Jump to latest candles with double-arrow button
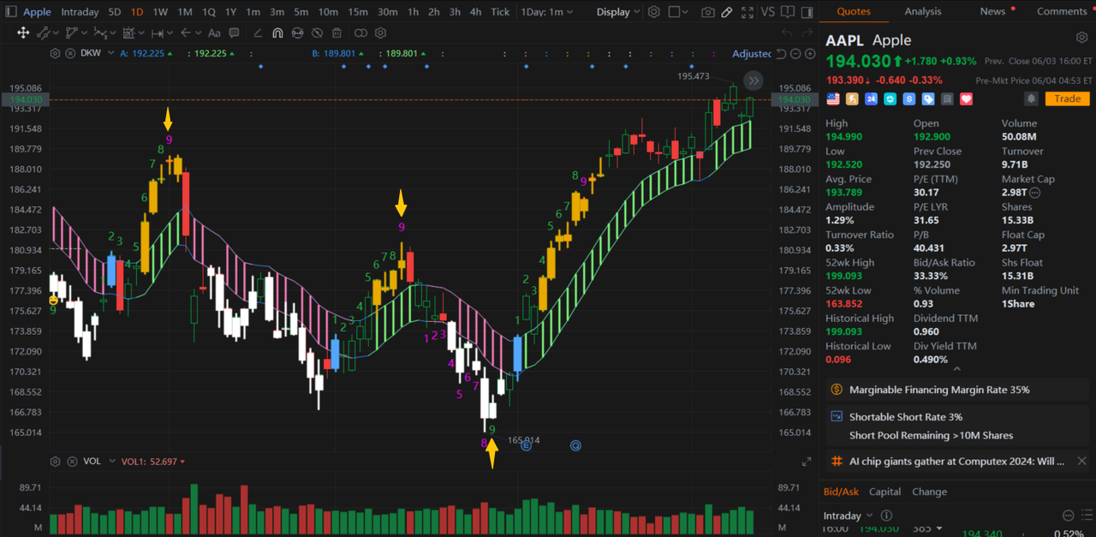This screenshot has height=537, width=1096. tap(753, 81)
